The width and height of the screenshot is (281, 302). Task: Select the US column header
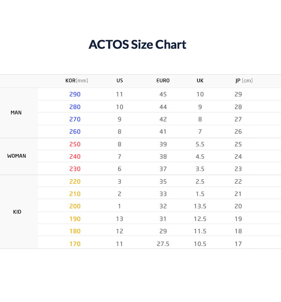pyautogui.click(x=120, y=81)
